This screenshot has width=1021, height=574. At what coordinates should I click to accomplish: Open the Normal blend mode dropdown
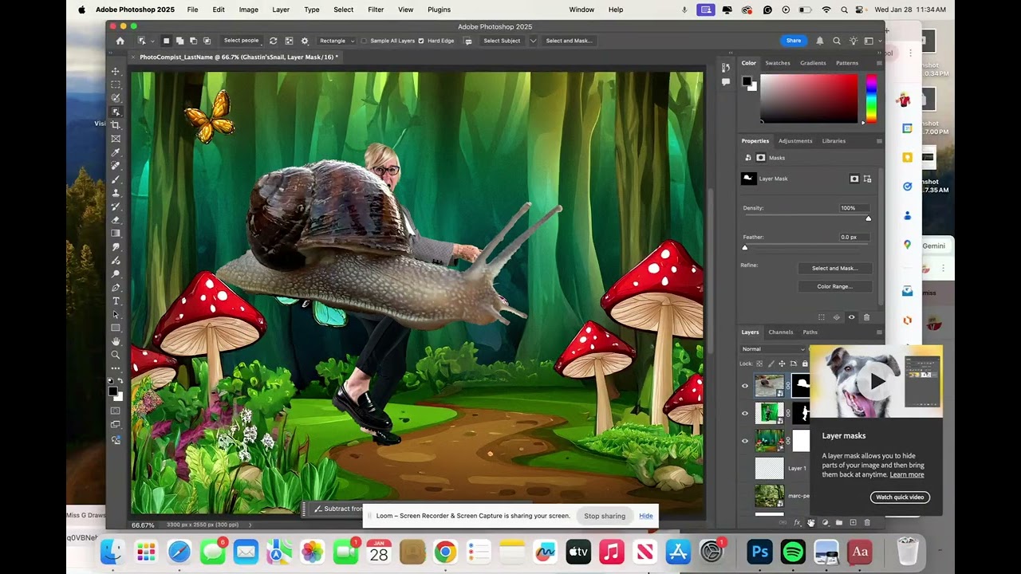(x=774, y=349)
